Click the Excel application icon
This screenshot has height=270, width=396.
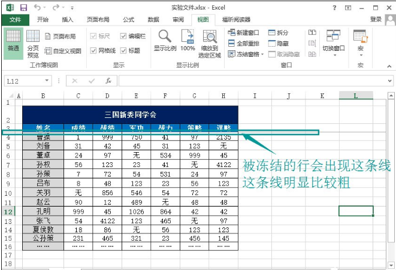click(10, 8)
